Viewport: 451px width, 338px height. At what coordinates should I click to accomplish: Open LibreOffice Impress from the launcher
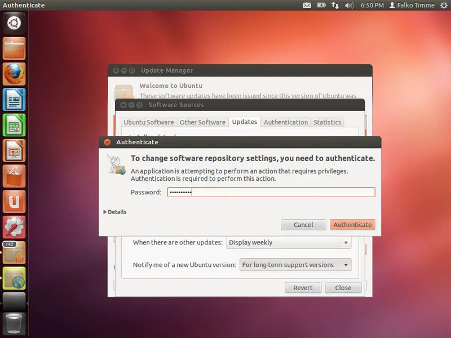[x=14, y=150]
